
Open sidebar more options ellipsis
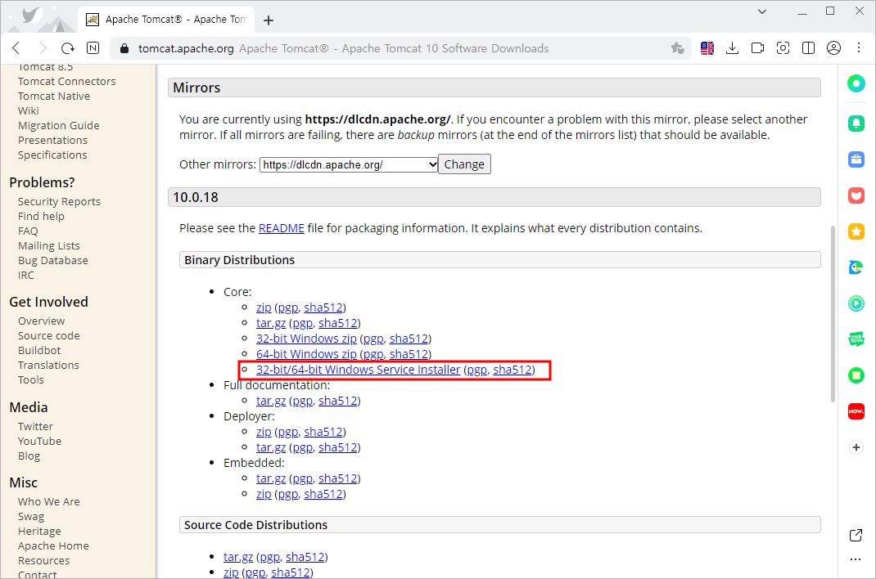(x=856, y=559)
